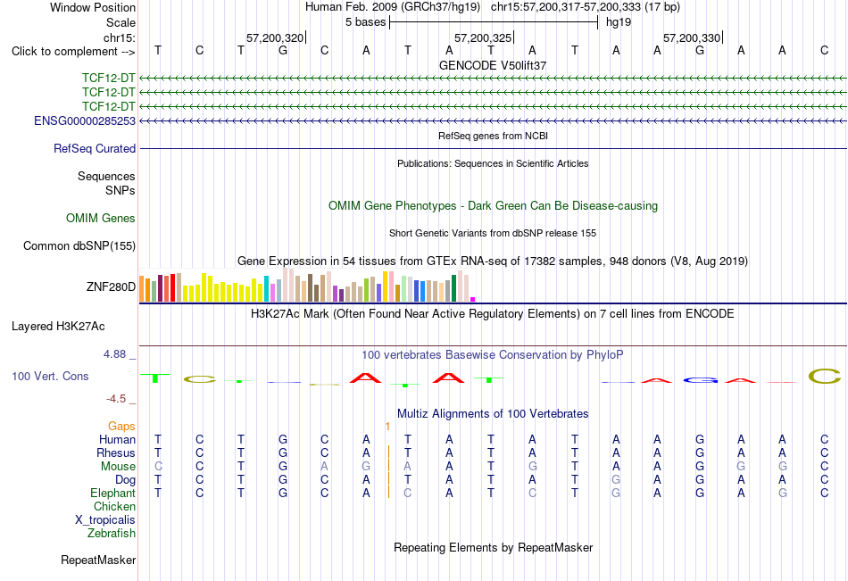
Task: Click the magenta bar ending the GTEx chart
Action: click(x=473, y=299)
